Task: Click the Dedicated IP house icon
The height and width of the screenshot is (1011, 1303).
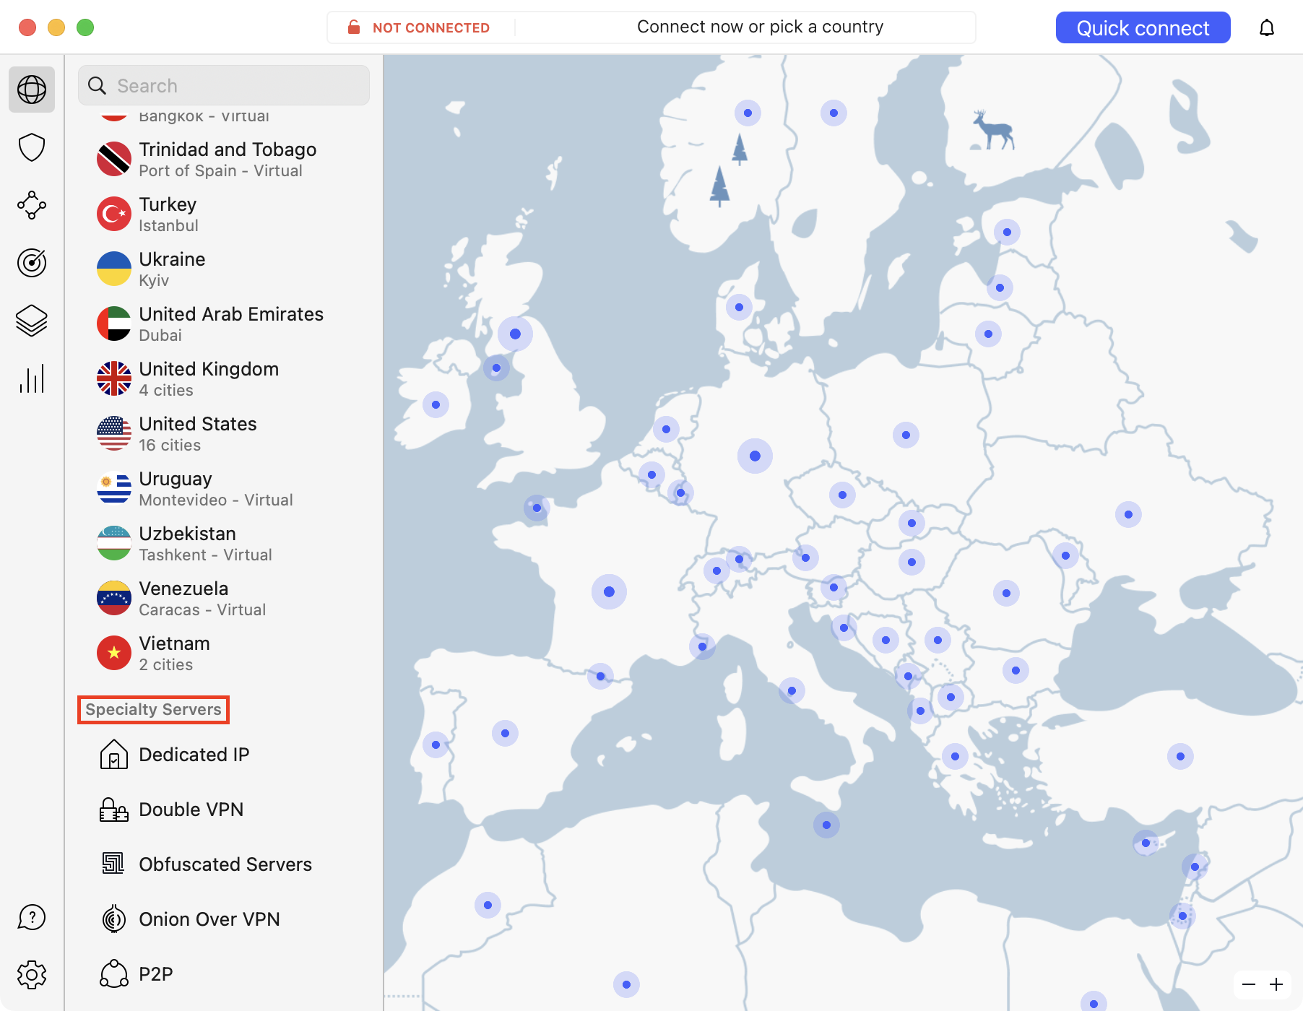Action: pyautogui.click(x=113, y=755)
